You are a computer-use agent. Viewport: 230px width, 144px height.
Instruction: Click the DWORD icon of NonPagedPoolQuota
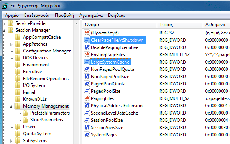point(87,69)
